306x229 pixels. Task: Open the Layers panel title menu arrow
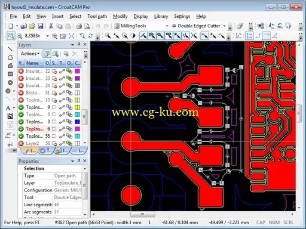pos(72,45)
